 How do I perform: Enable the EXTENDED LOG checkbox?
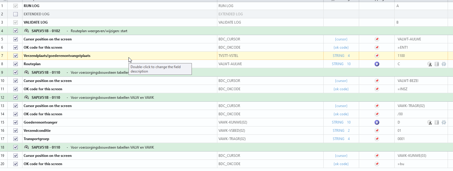pyautogui.click(x=16, y=14)
